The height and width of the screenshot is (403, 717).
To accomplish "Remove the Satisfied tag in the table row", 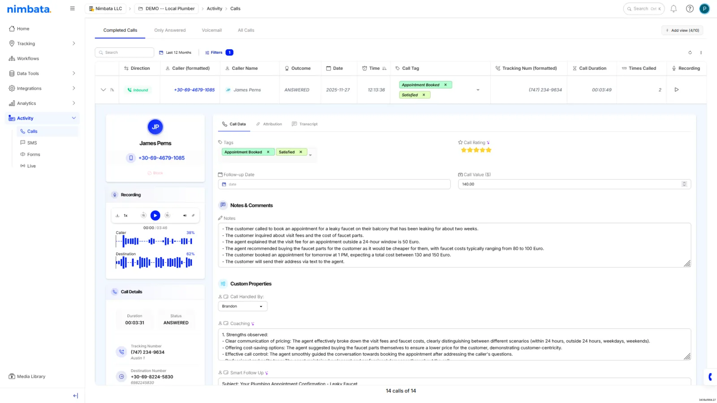I will tap(423, 95).
